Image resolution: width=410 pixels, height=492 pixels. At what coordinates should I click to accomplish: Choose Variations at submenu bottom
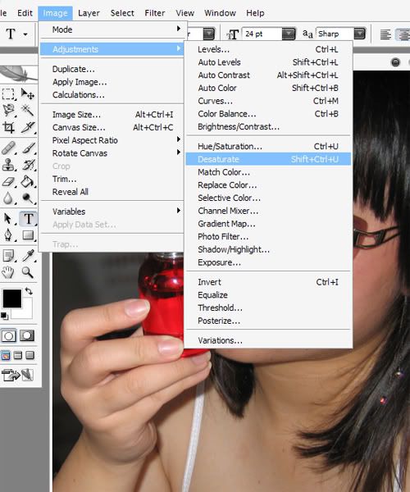[268, 340]
